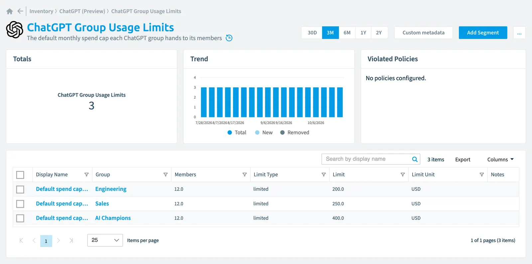The width and height of the screenshot is (532, 264).
Task: Click the Export button
Action: click(x=463, y=159)
